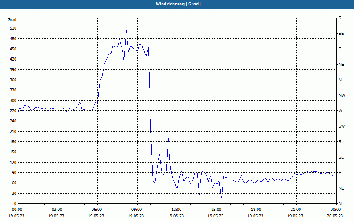Select compass label N on the 360 gridline
Viewport: 354px width, 221px height.
[340, 80]
